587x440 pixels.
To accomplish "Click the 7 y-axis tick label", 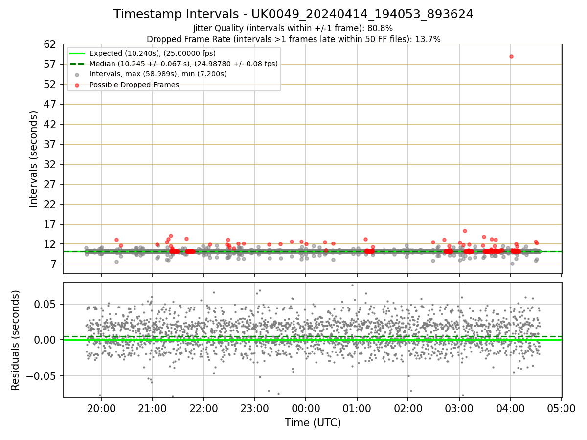I will point(53,264).
